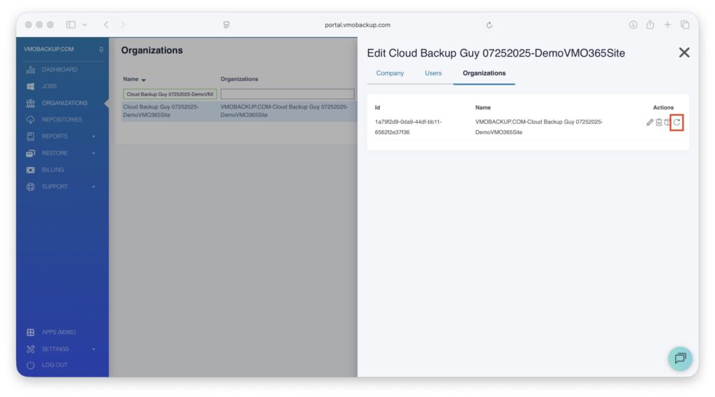Click the trash delete icon in Actions

point(659,122)
